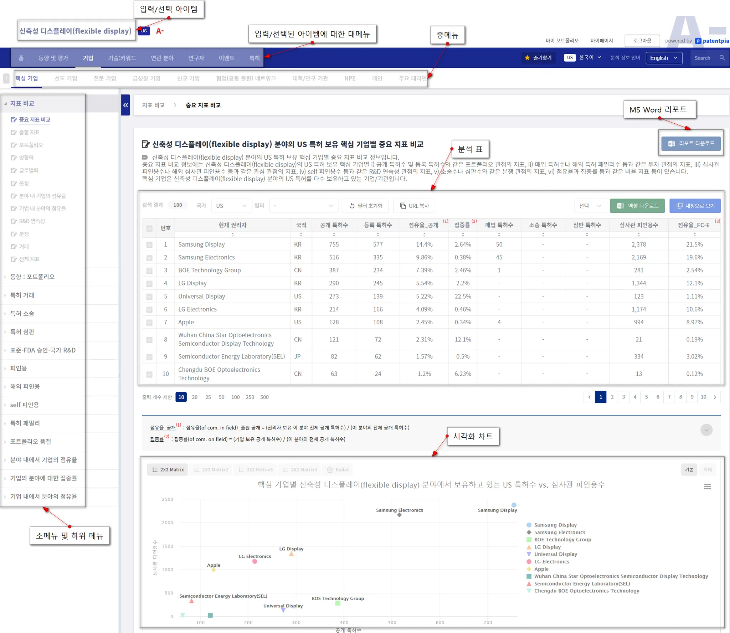Click the round chevron to collapse footnotes
The width and height of the screenshot is (730, 633).
point(706,430)
